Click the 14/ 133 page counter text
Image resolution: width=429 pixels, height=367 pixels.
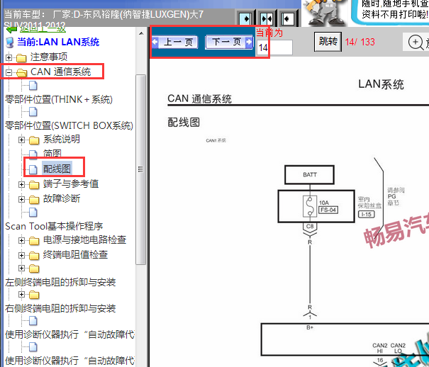point(360,42)
